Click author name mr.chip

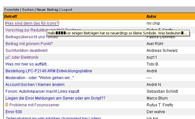pos(153,23)
